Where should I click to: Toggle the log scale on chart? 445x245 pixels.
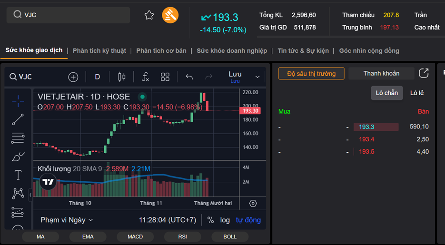point(225,220)
